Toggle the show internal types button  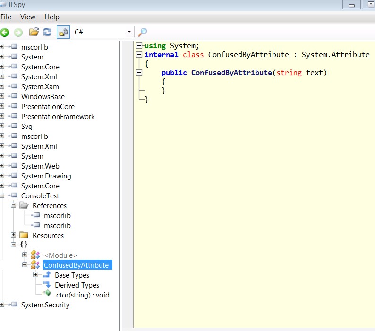[63, 32]
